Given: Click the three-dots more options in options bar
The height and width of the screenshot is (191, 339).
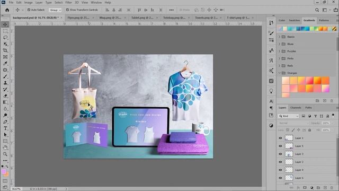Looking at the screenshot, I should click(172, 10).
